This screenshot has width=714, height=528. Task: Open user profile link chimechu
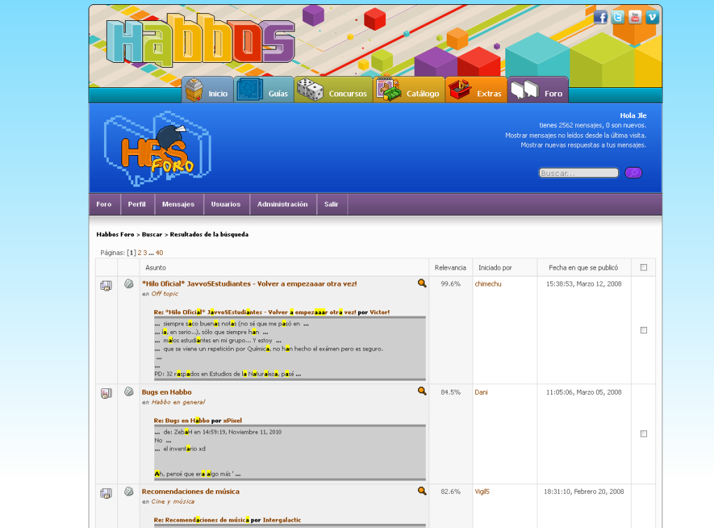click(x=488, y=284)
